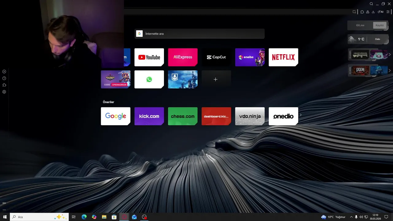Image resolution: width=393 pixels, height=221 pixels.
Task: Switch to Opera GX on taskbar
Action: 124,217
